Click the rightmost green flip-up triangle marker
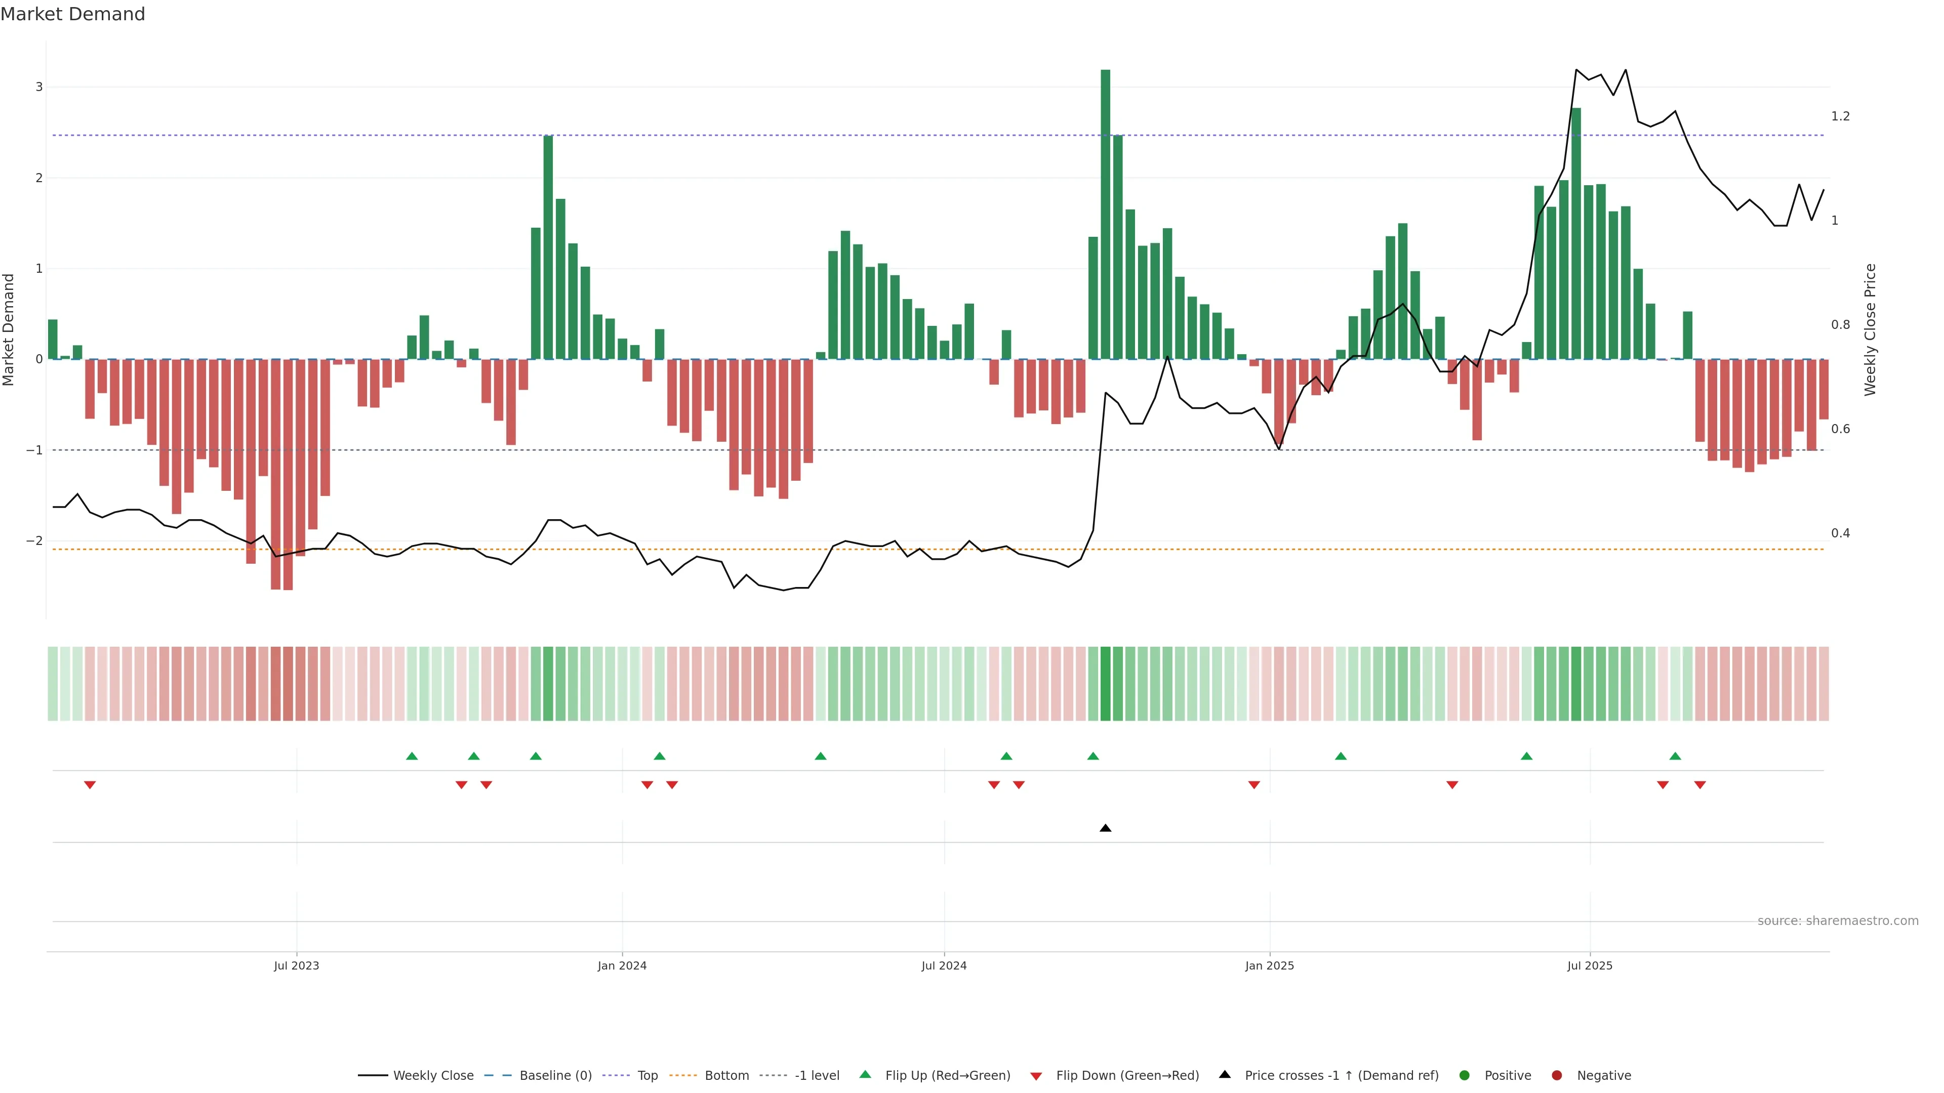The height and width of the screenshot is (1093, 1944). (x=1675, y=756)
